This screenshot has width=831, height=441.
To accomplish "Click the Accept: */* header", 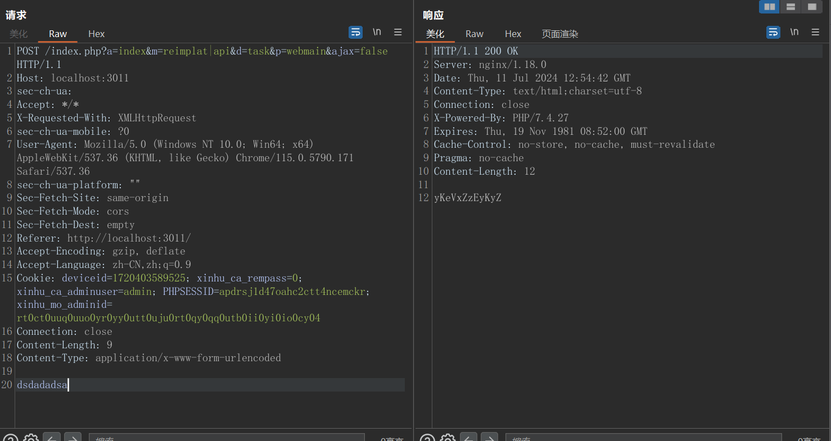I will 48,104.
